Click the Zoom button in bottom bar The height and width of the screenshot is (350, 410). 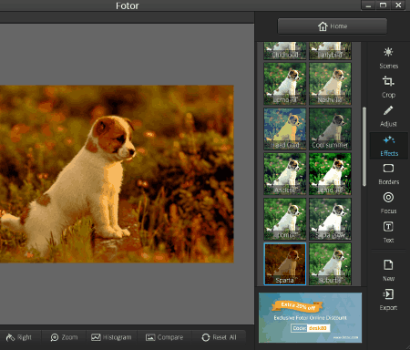[64, 337]
